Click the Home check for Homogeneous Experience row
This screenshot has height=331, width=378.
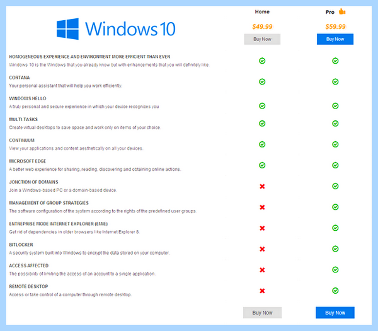pos(262,61)
